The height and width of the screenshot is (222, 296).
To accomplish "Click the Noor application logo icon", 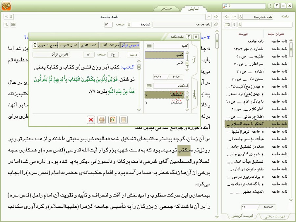I will pos(6,6).
